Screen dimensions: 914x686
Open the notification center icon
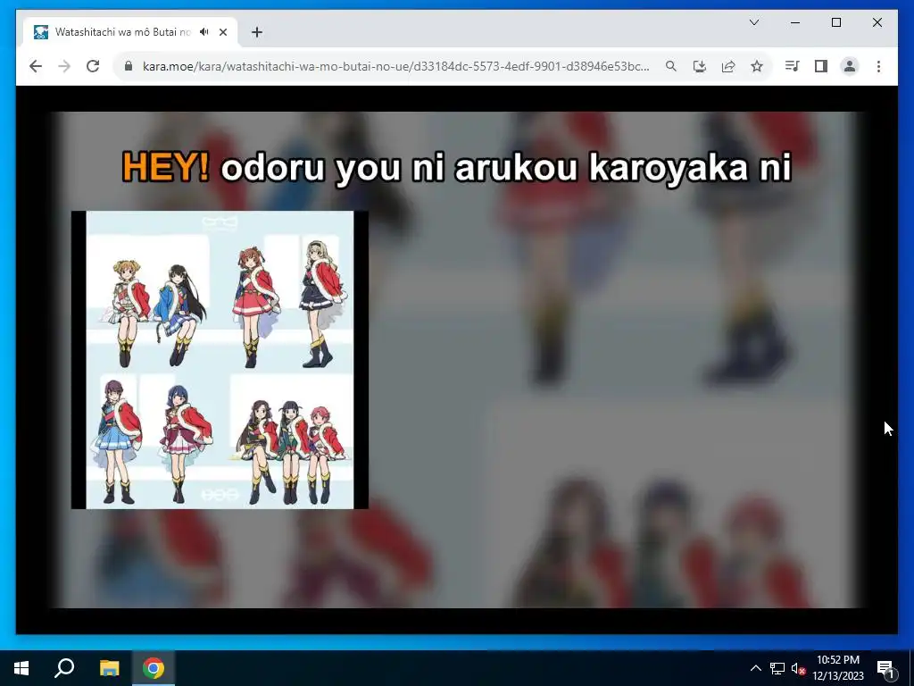pyautogui.click(x=885, y=668)
